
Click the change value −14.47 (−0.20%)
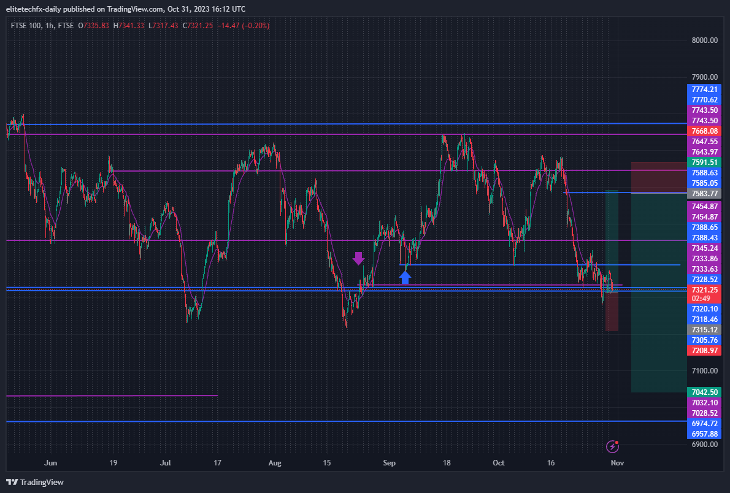[244, 26]
